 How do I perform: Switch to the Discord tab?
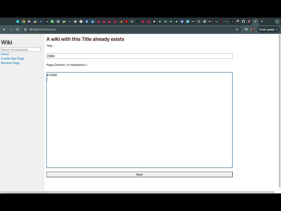[182, 22]
